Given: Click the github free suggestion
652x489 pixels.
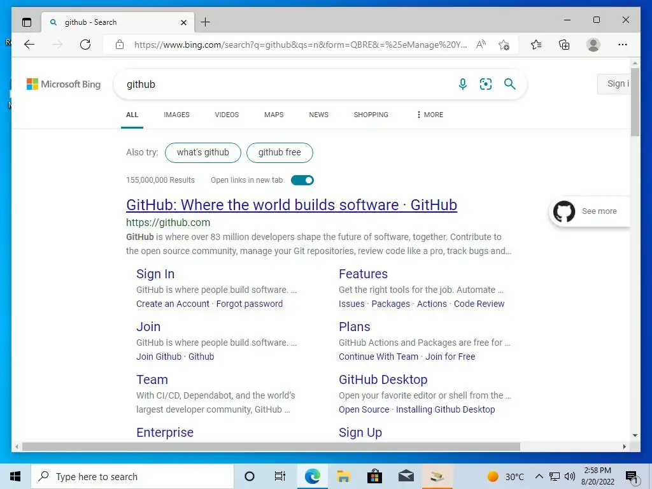Looking at the screenshot, I should pos(280,153).
